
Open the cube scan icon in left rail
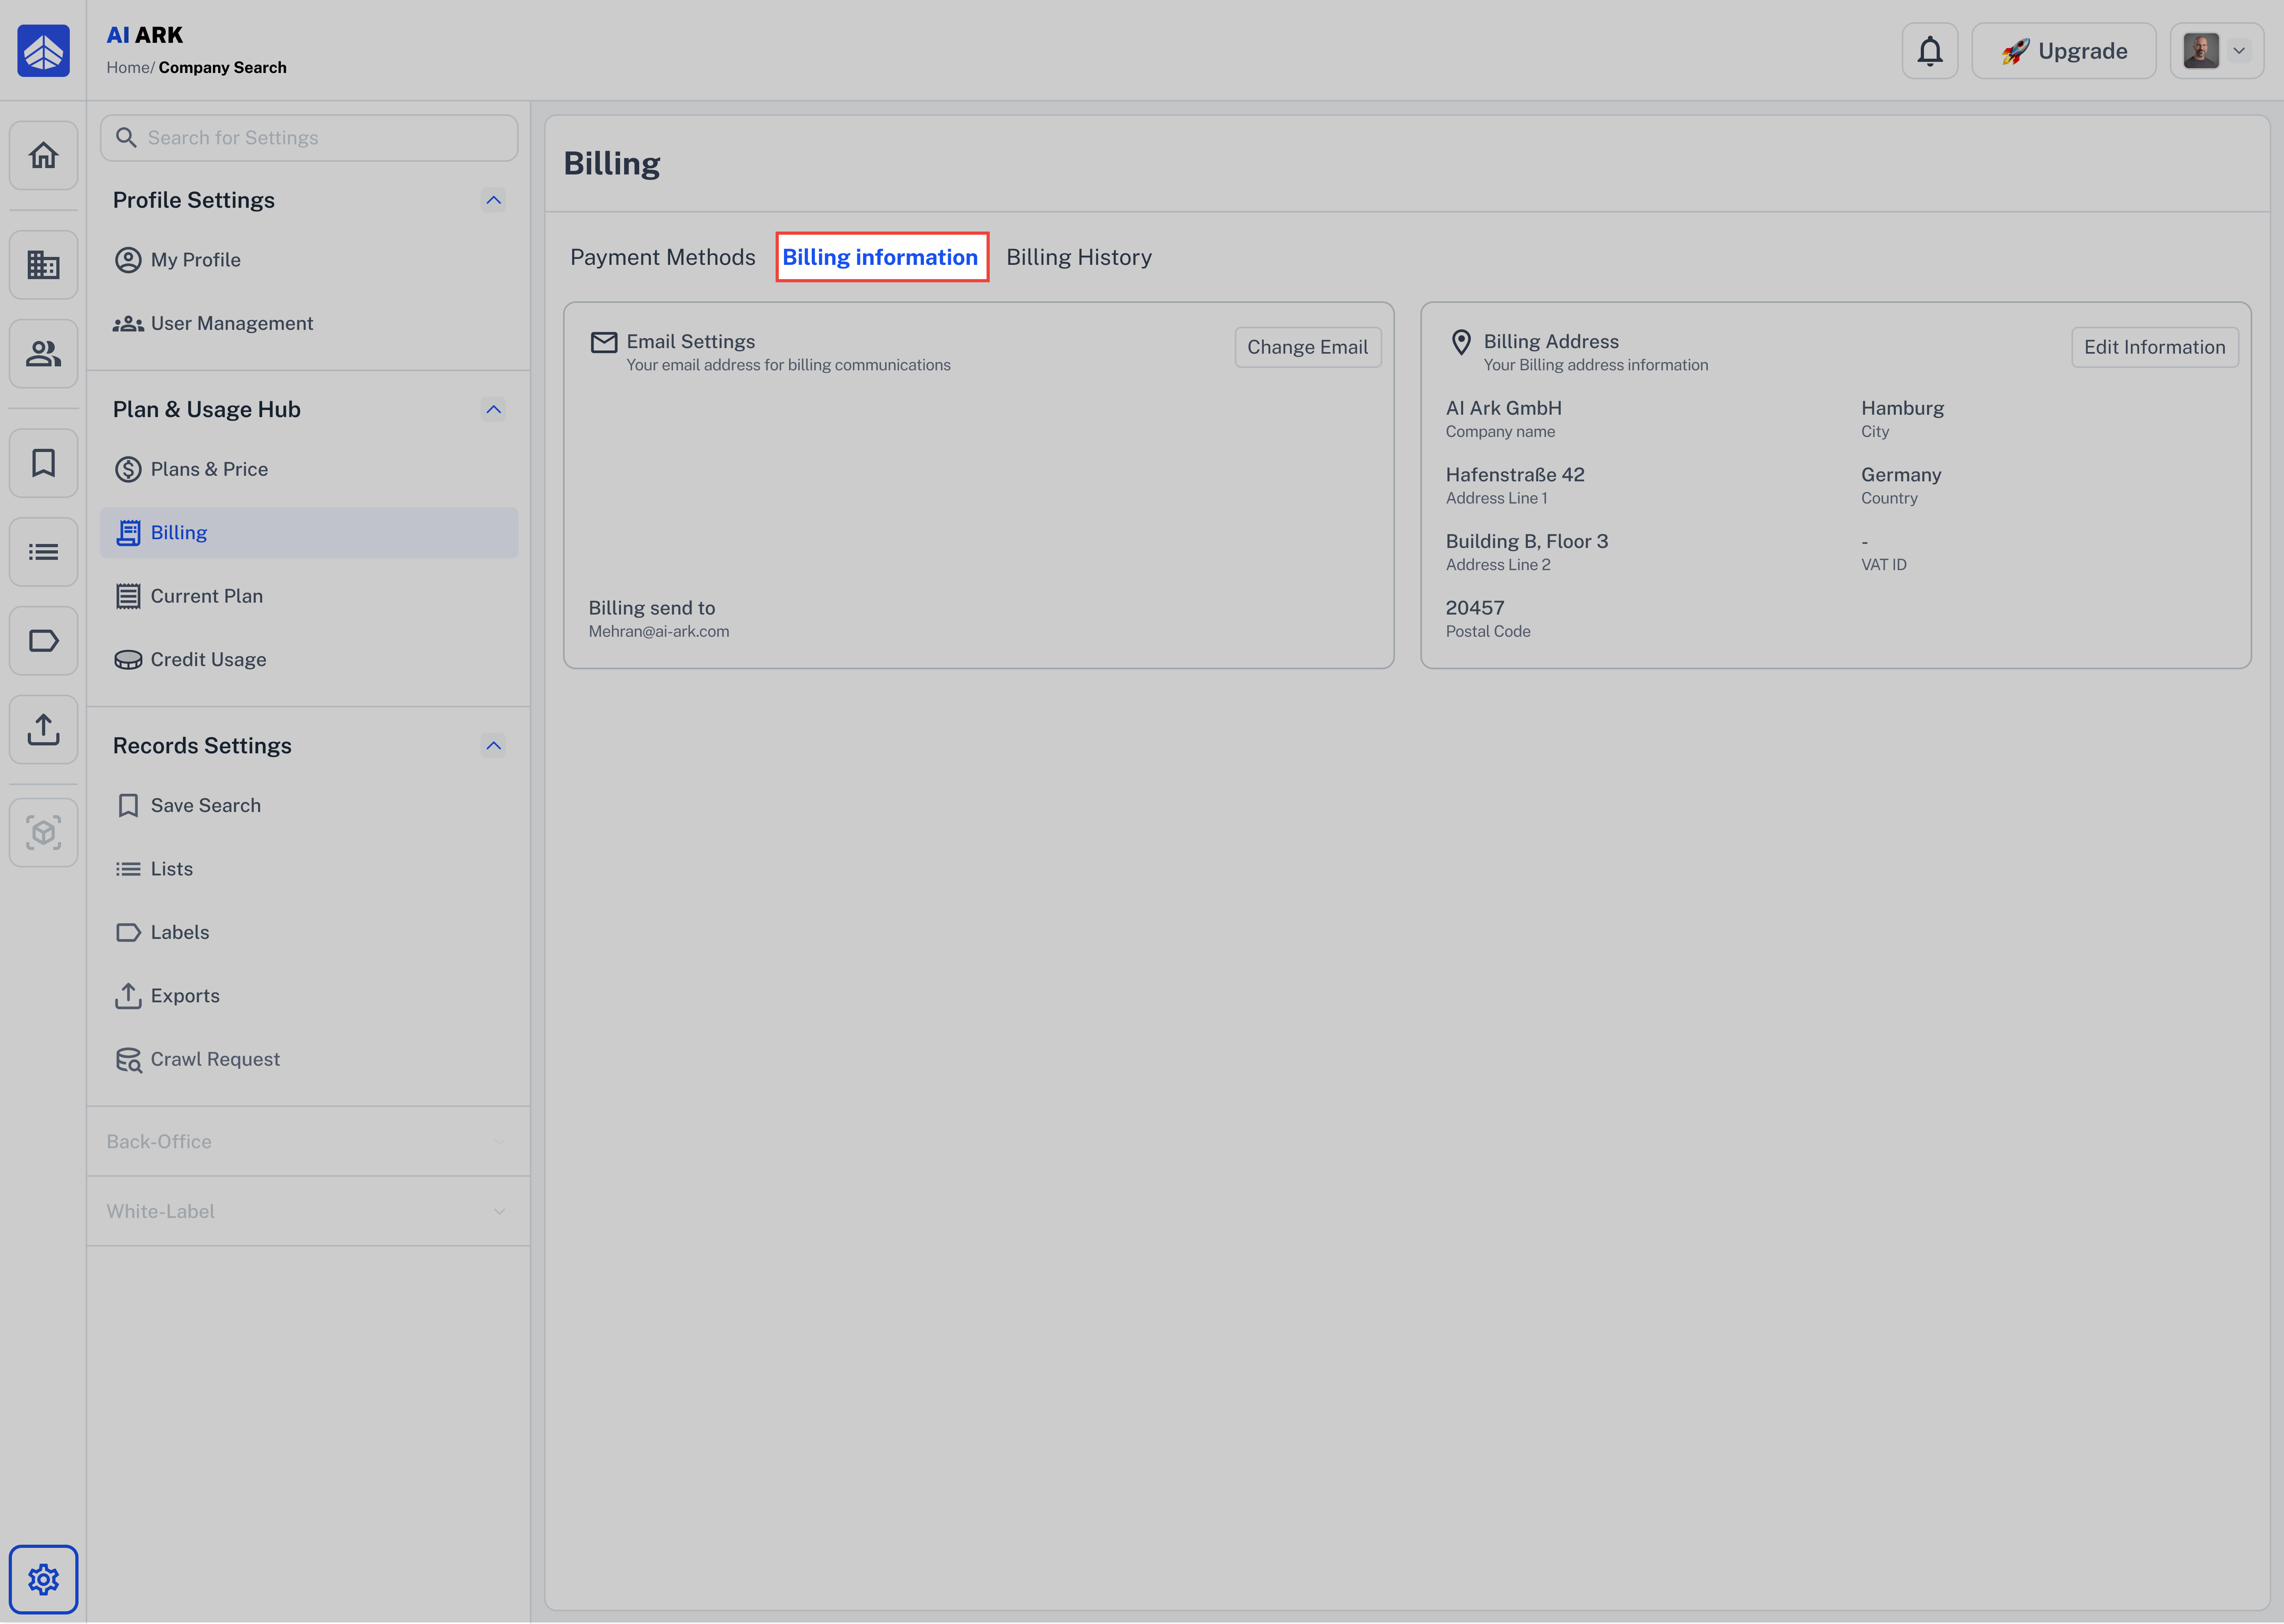click(x=43, y=832)
